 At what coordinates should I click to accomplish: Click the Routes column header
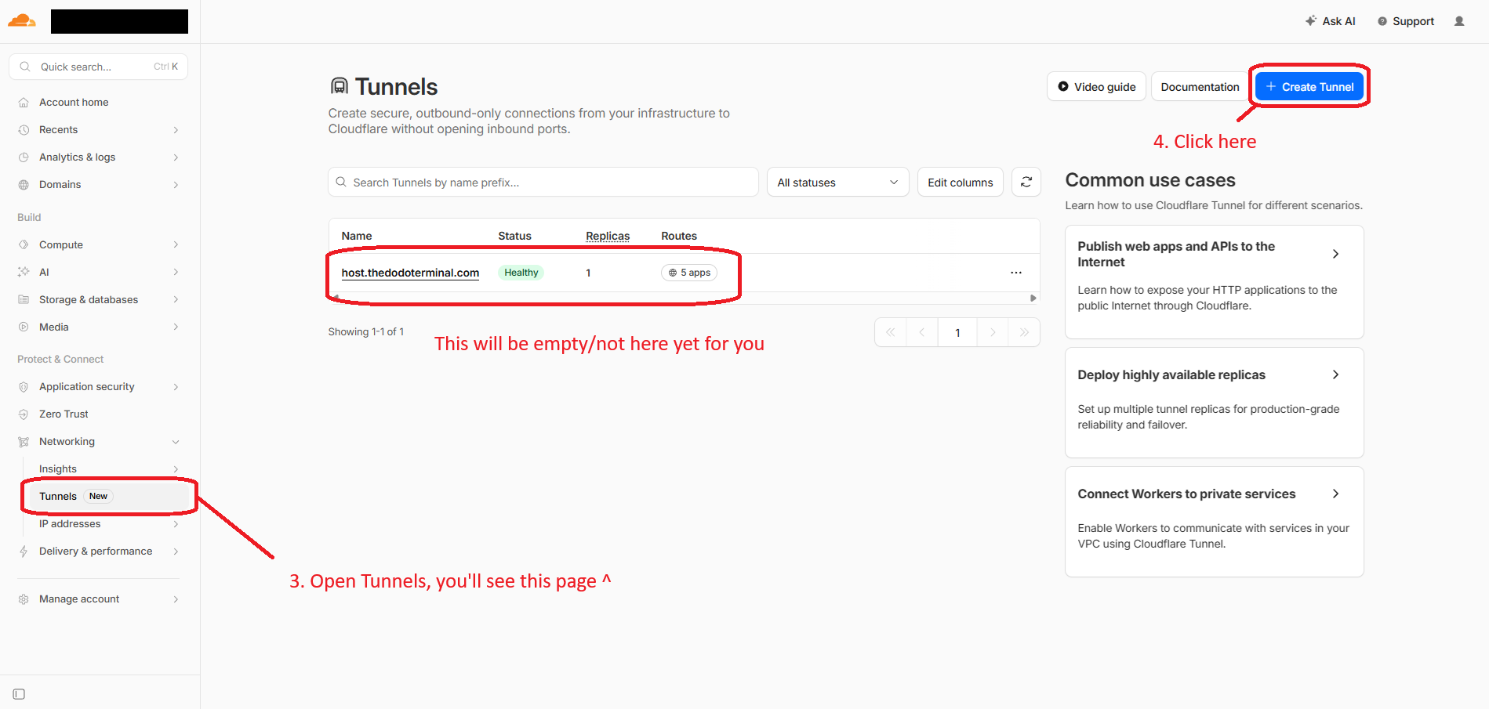[x=679, y=236]
